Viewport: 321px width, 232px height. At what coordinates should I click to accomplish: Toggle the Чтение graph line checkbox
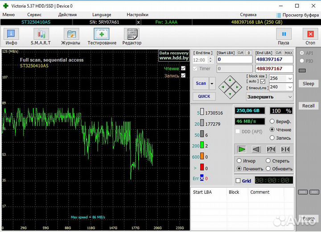click(x=183, y=68)
